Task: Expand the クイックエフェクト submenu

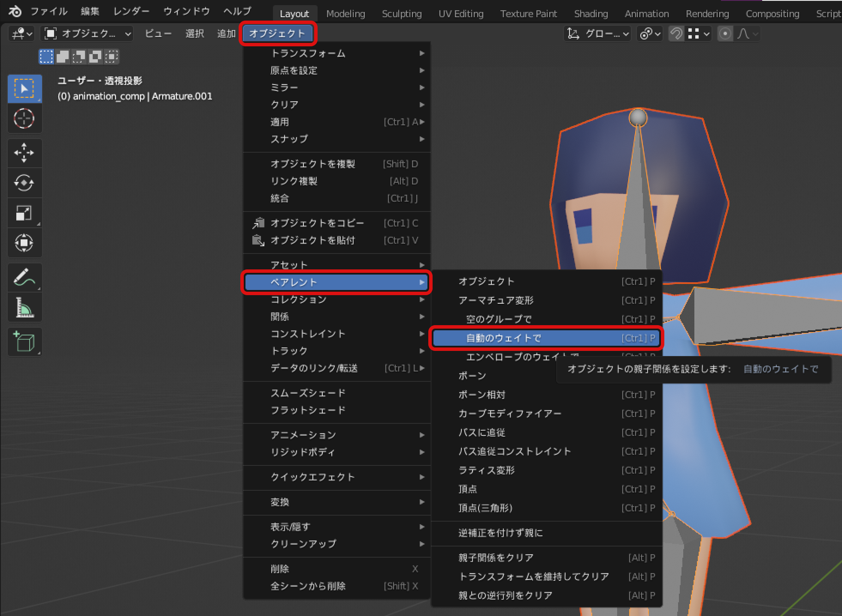Action: click(337, 477)
